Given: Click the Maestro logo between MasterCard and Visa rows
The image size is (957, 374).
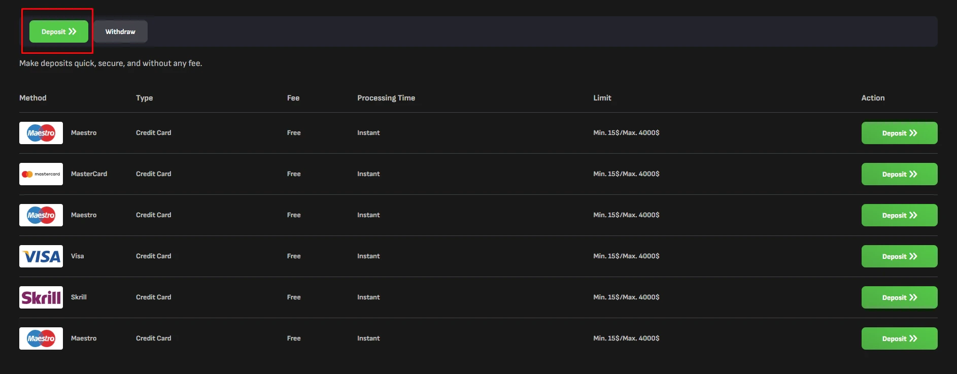Looking at the screenshot, I should (41, 215).
